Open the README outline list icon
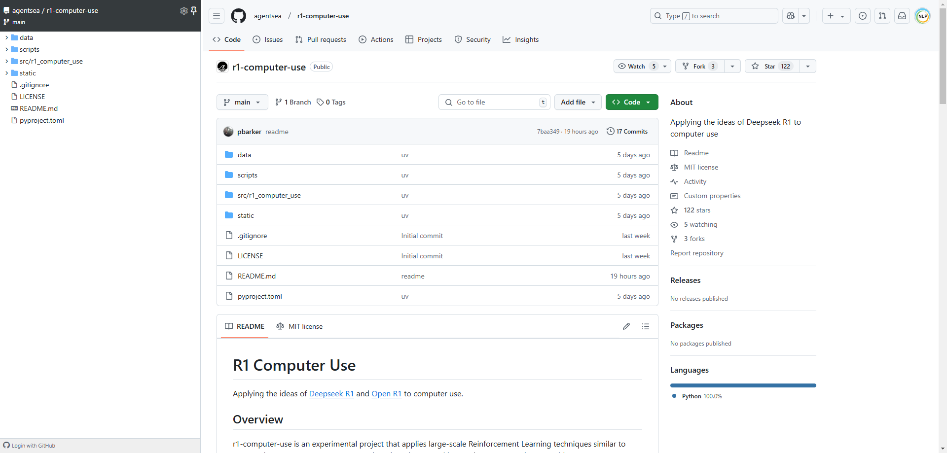The image size is (947, 453). click(646, 326)
